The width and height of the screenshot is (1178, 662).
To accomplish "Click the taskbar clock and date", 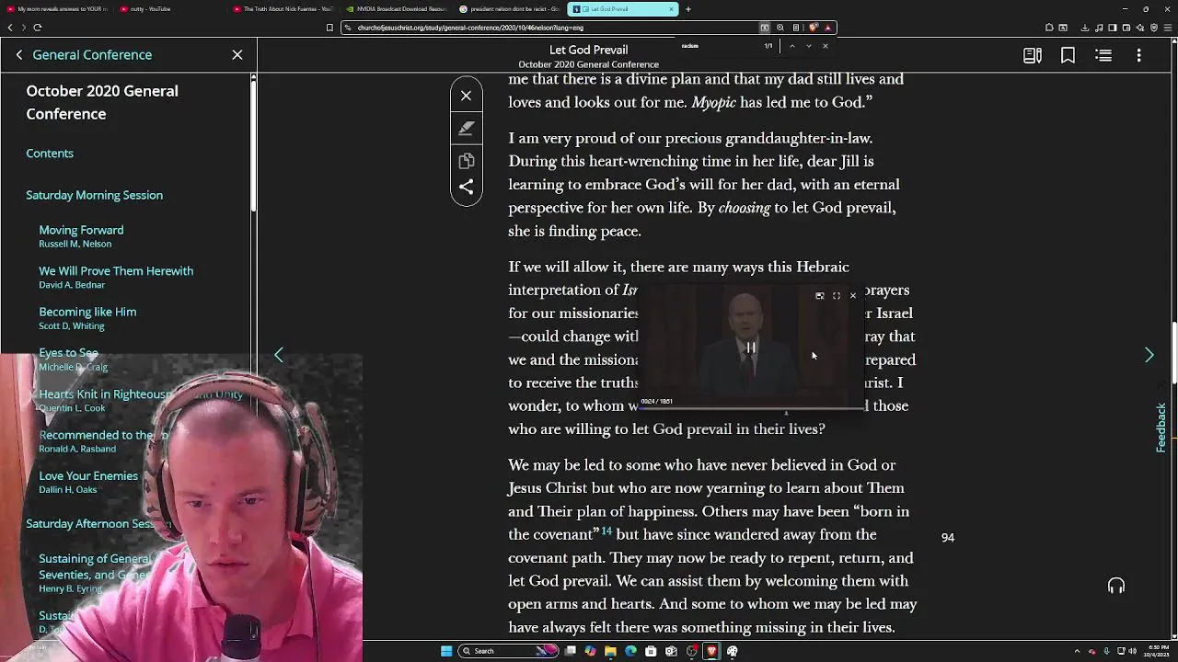I will pyautogui.click(x=1157, y=651).
